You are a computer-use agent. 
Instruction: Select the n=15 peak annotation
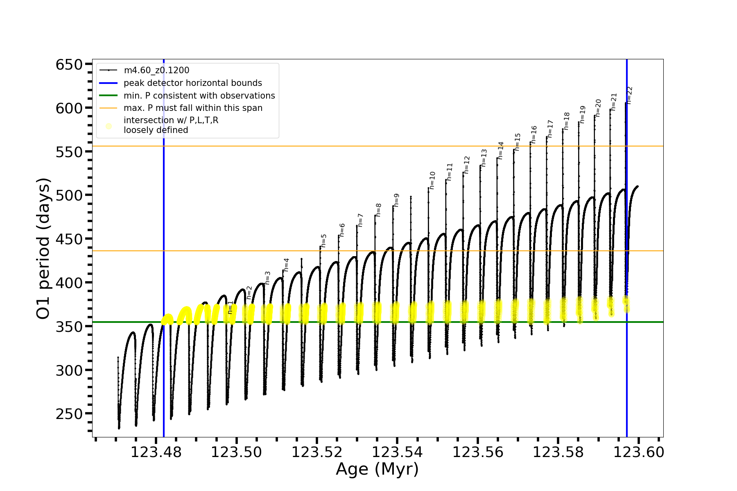(x=518, y=142)
